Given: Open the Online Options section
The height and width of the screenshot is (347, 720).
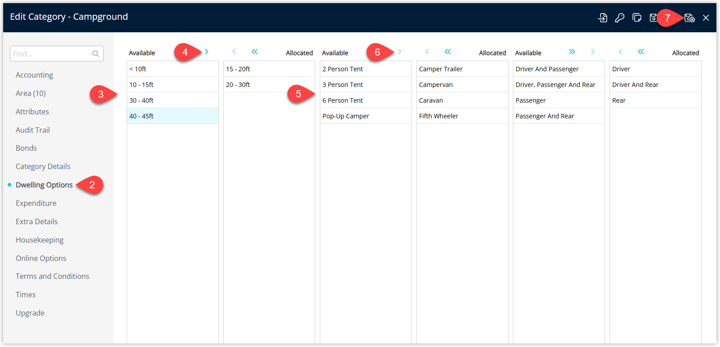Looking at the screenshot, I should tap(41, 258).
